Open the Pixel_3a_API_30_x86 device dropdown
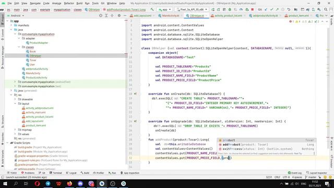 (x=192, y=9)
